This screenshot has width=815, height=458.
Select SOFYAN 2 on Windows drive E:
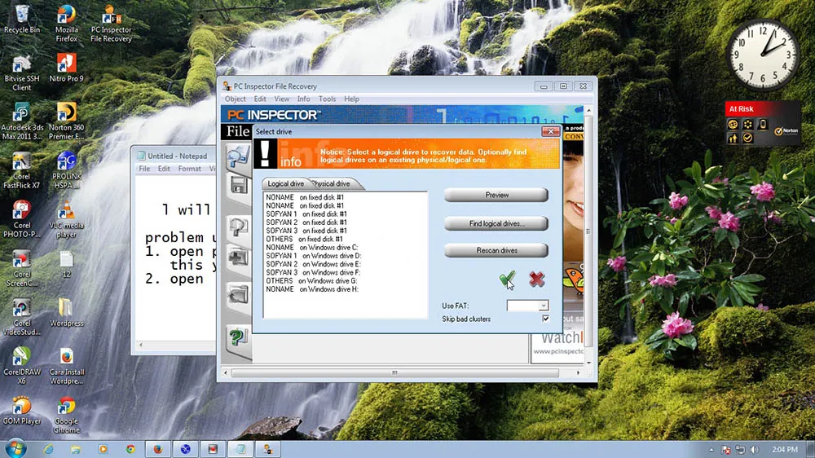click(x=313, y=264)
